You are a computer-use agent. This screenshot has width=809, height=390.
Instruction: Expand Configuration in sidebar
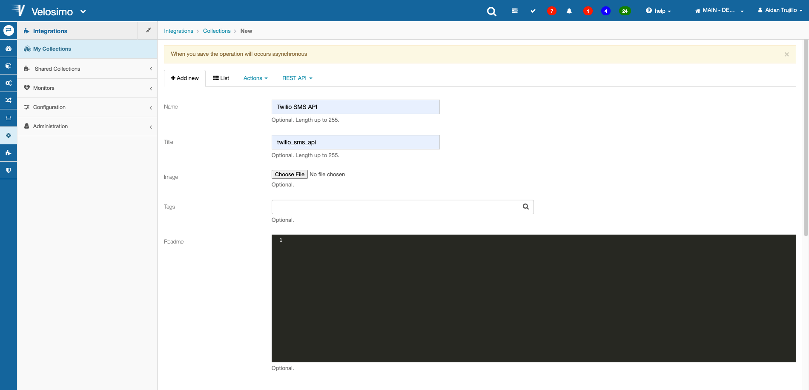point(87,107)
